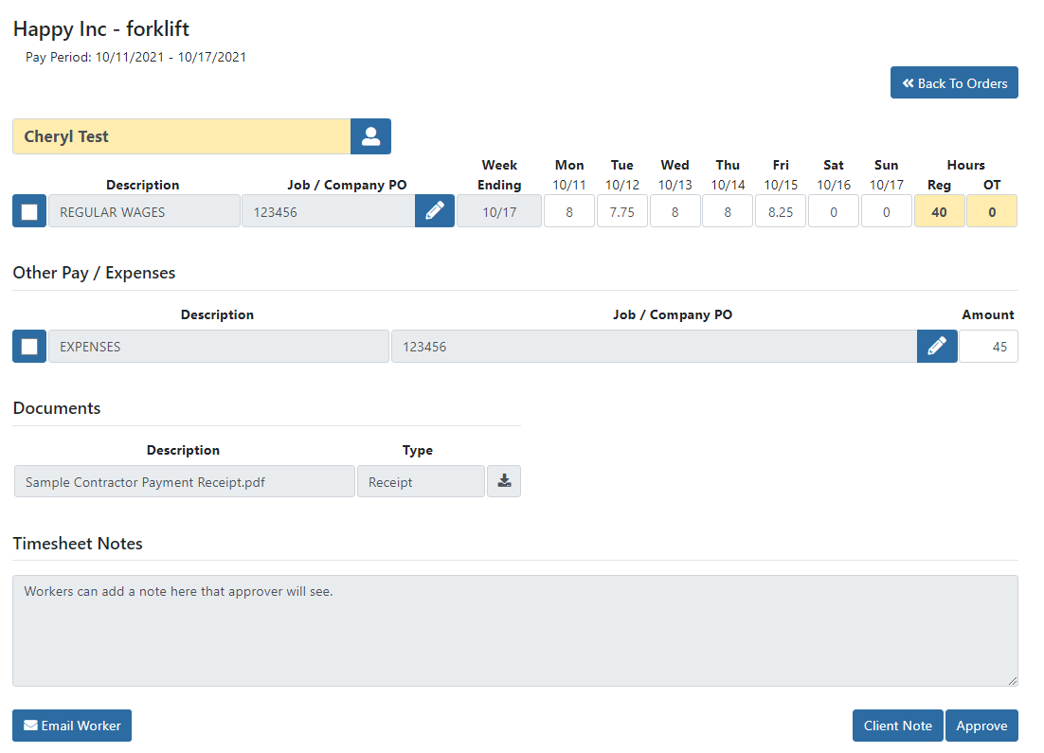
Task: Click the Monday 10/11 hours field
Action: pyautogui.click(x=569, y=211)
